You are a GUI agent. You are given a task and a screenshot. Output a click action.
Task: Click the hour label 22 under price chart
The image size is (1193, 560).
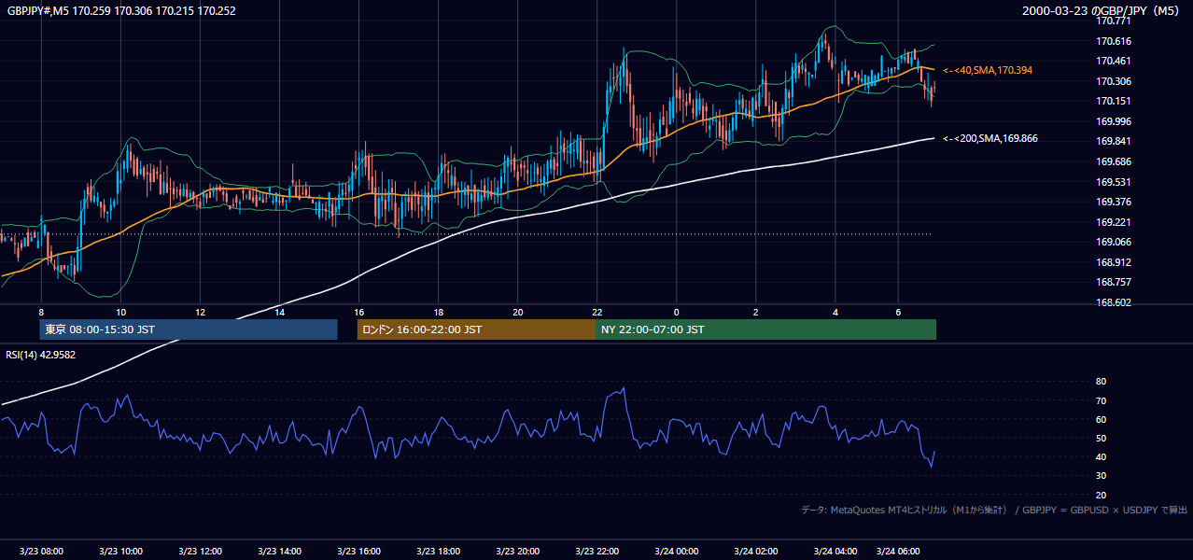(597, 312)
